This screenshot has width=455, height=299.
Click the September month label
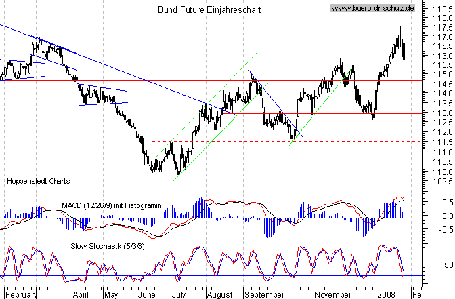pos(264,294)
